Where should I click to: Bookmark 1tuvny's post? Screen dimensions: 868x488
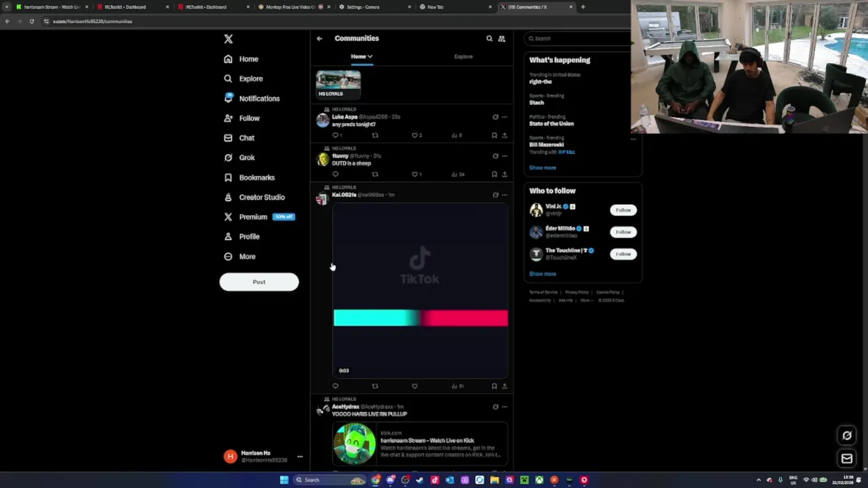pyautogui.click(x=494, y=174)
